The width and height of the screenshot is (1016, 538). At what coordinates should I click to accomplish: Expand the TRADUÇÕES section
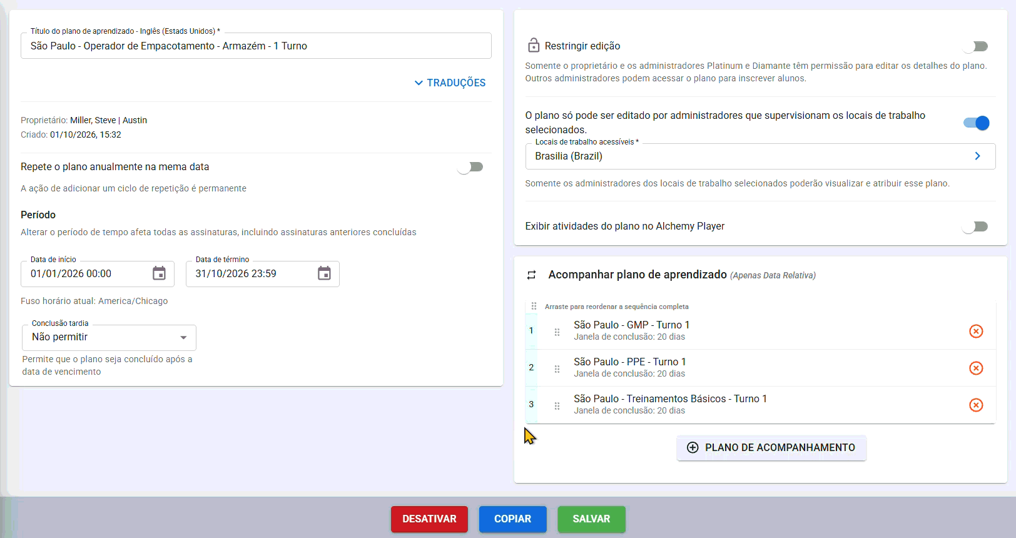point(450,83)
